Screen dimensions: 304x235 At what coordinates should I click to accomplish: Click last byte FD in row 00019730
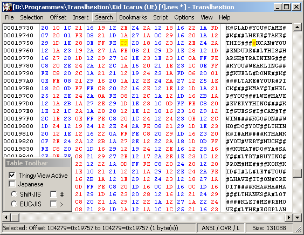pyautogui.click(x=215, y=28)
